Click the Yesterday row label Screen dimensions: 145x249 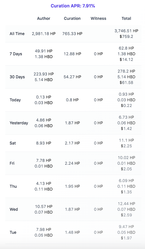click(19, 123)
